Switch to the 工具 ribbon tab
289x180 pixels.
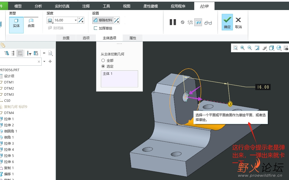point(106,6)
